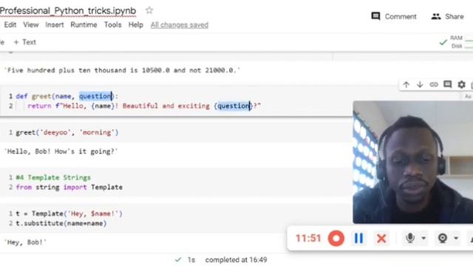This screenshot has width=473, height=266.
Task: Click the red record button in recorder
Action: [336, 238]
